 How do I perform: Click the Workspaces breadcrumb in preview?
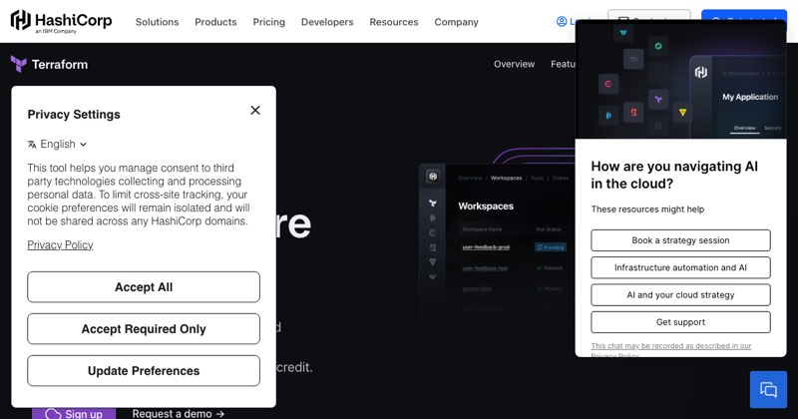click(506, 179)
